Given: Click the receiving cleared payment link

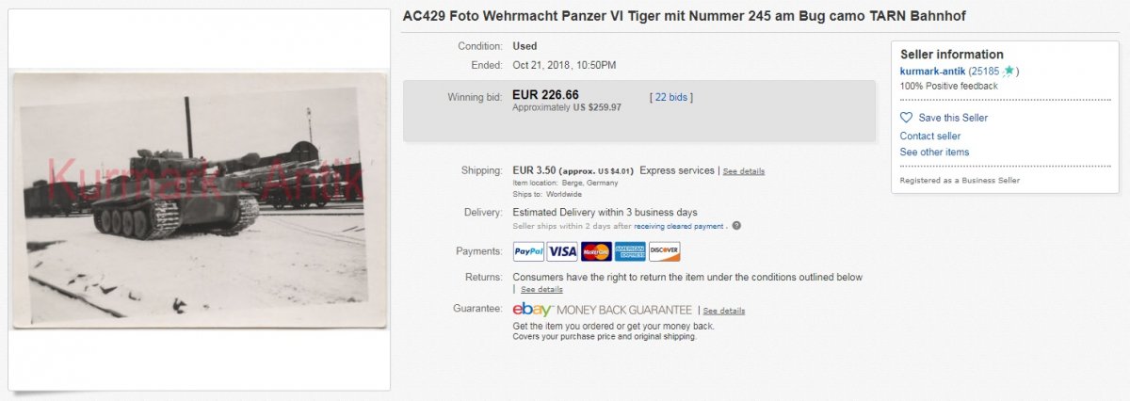Looking at the screenshot, I should click(x=678, y=226).
